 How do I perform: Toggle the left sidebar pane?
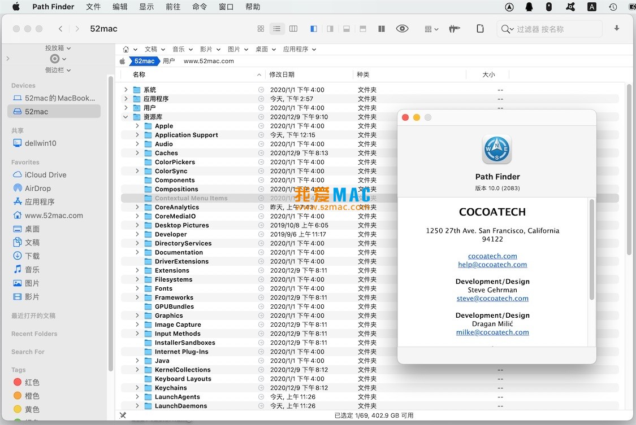coord(314,29)
